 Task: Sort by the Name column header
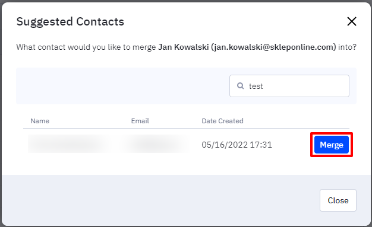[x=40, y=121]
